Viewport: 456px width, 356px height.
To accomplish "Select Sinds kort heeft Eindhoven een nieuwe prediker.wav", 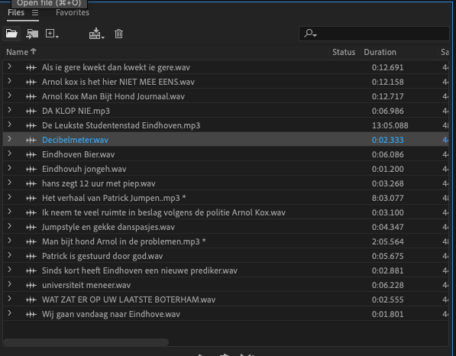I will pyautogui.click(x=140, y=270).
